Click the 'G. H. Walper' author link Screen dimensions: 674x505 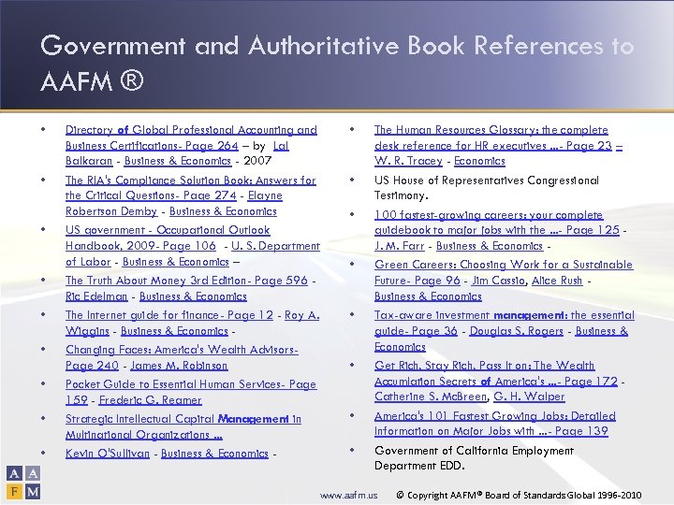point(529,397)
